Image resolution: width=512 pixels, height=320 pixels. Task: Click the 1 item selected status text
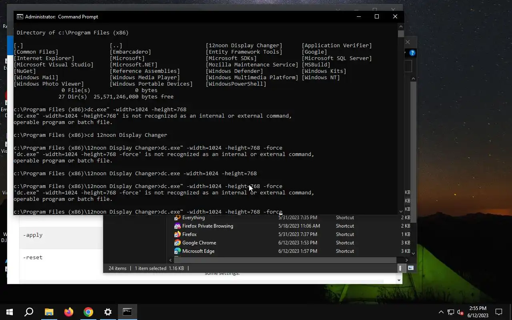click(150, 268)
